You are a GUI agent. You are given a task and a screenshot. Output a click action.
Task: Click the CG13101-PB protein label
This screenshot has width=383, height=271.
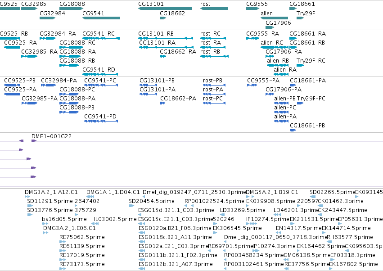(x=157, y=81)
